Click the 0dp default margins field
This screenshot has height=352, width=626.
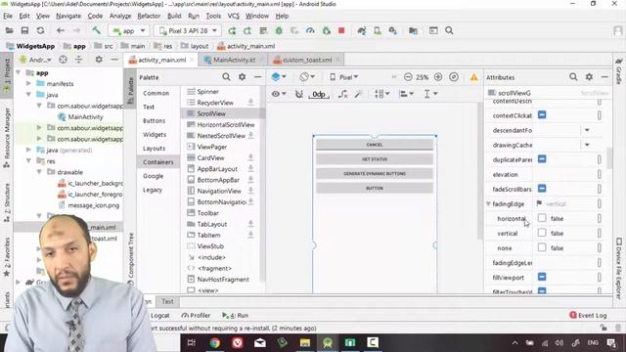(319, 94)
